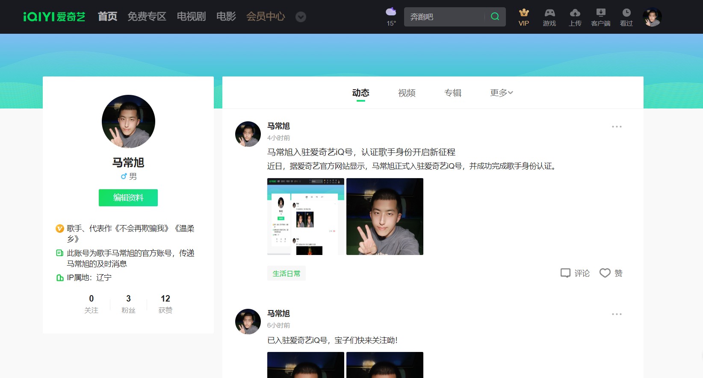The width and height of the screenshot is (703, 378).
Task: Click the weather icon showing 15°
Action: click(x=391, y=12)
